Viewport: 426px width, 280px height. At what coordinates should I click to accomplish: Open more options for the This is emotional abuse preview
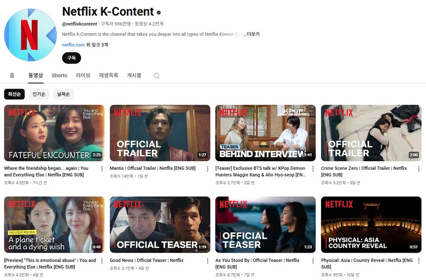coord(102,261)
